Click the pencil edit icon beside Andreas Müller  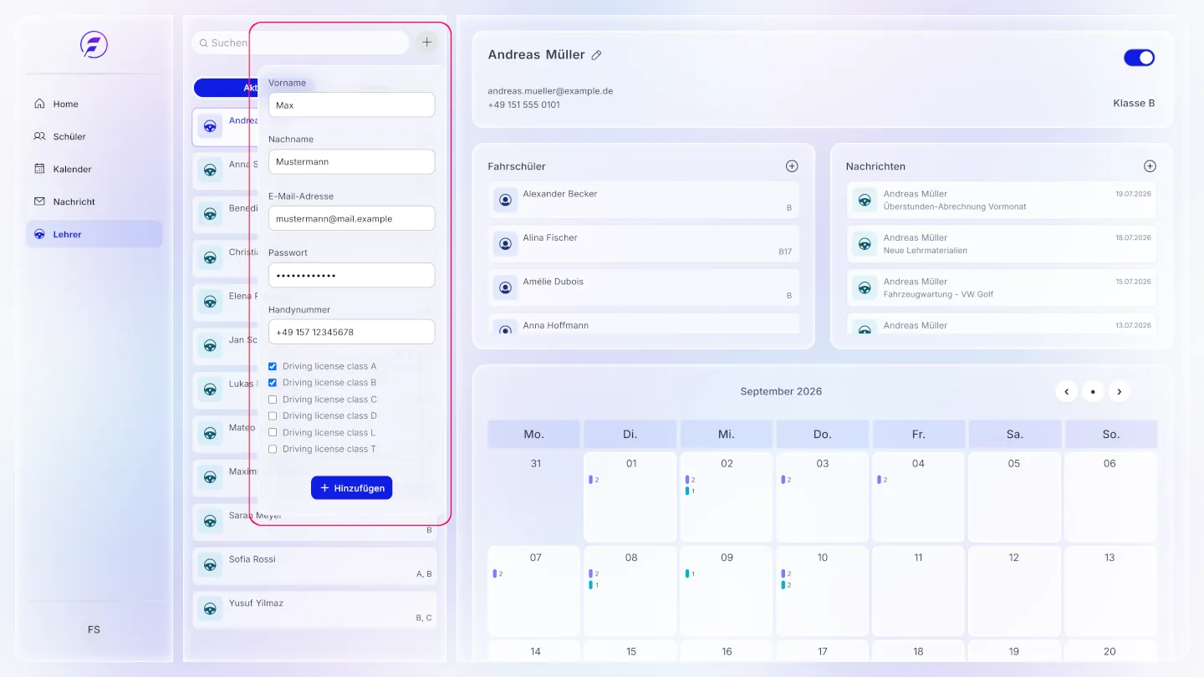pyautogui.click(x=596, y=55)
